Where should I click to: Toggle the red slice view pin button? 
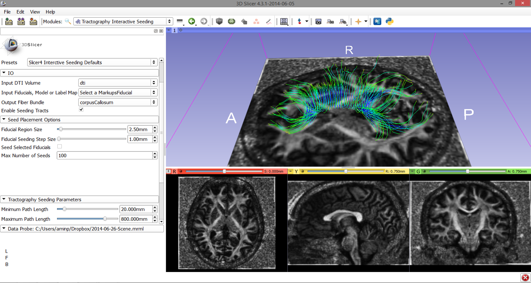coord(169,171)
